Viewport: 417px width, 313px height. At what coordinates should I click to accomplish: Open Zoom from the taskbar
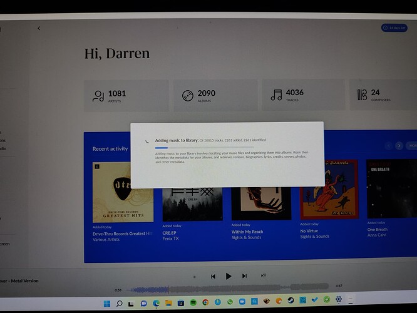242,302
